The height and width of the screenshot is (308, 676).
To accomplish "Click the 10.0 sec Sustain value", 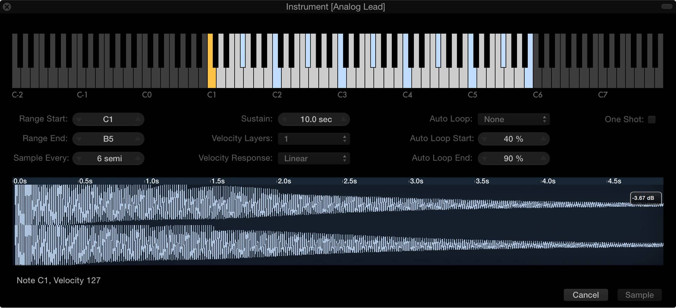I will pos(314,119).
